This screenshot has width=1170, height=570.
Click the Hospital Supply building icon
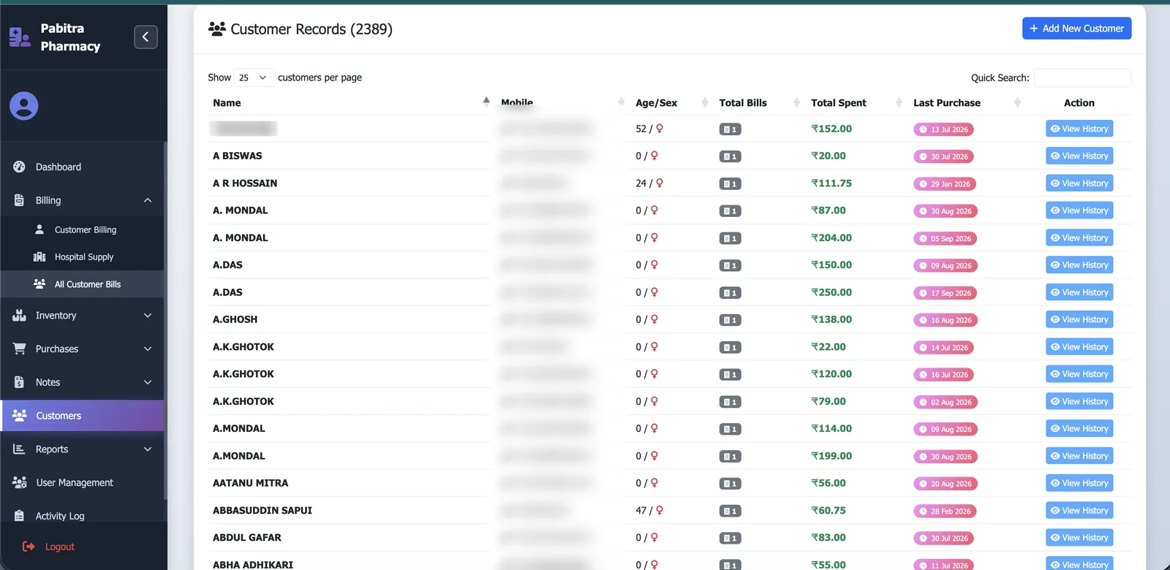pyautogui.click(x=39, y=257)
